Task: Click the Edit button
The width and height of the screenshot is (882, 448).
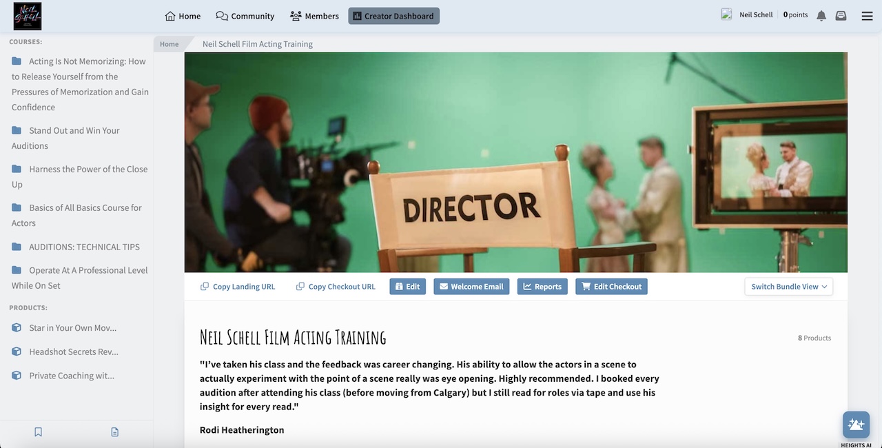Action: coord(407,287)
